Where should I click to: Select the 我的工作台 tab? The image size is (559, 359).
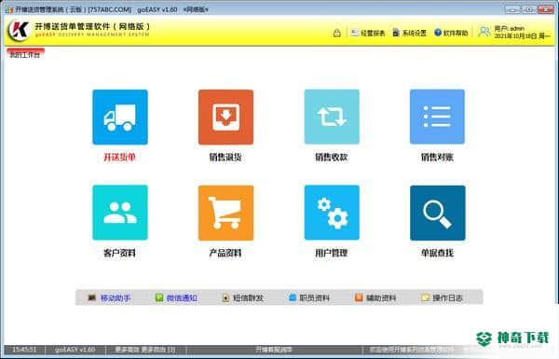[x=25, y=54]
